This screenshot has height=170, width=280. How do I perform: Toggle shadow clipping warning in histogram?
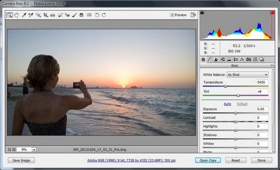[x=202, y=13]
